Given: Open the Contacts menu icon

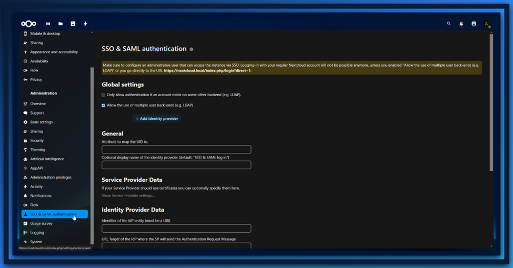Looking at the screenshot, I should tap(474, 24).
